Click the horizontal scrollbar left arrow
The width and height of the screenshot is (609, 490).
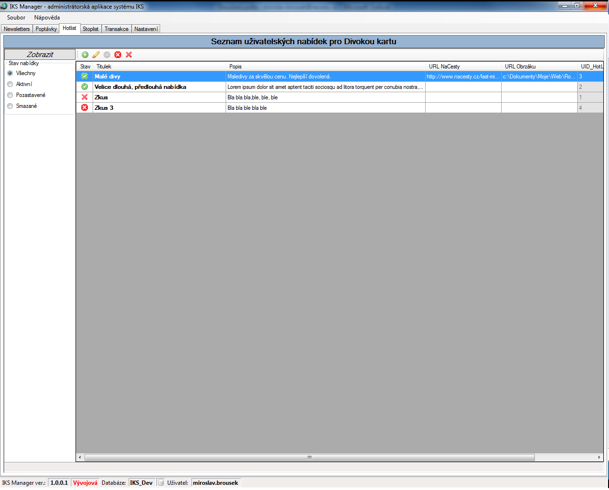80,457
